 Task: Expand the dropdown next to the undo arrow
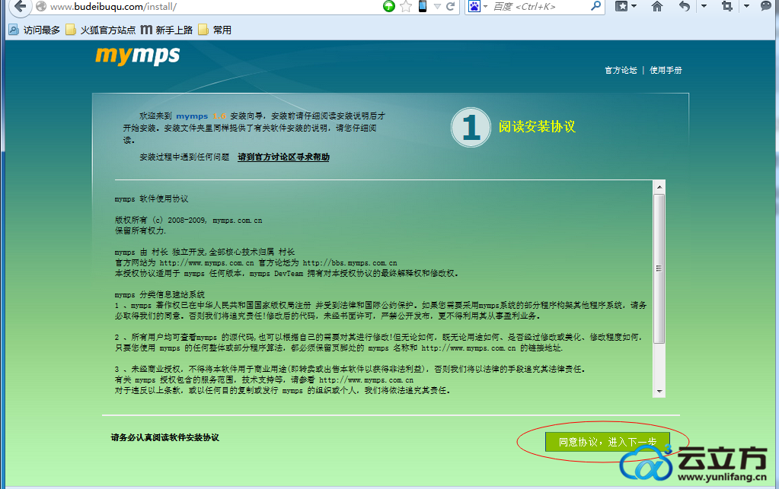(704, 6)
